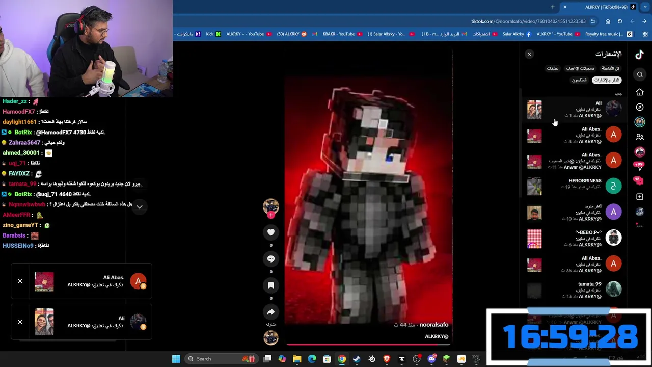This screenshot has width=652, height=367.
Task: Click the browser home button
Action: coord(608,21)
